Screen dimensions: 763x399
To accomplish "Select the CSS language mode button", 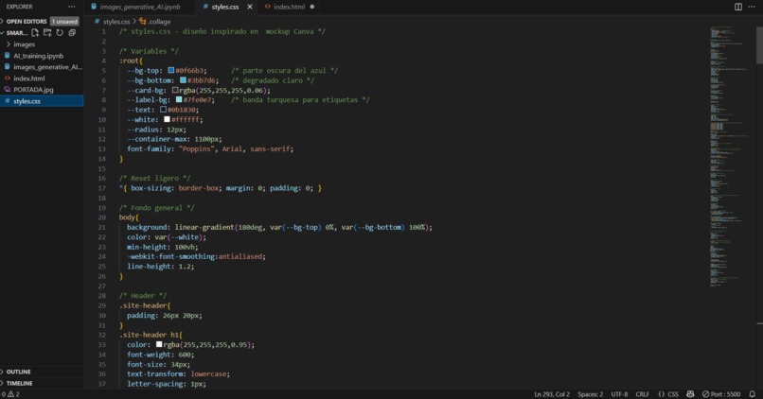I will click(668, 394).
